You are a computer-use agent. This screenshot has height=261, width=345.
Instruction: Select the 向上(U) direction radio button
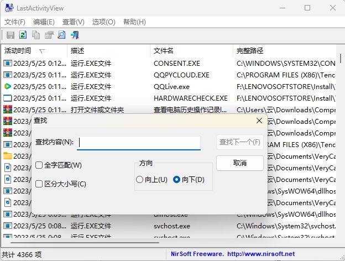pyautogui.click(x=139, y=180)
